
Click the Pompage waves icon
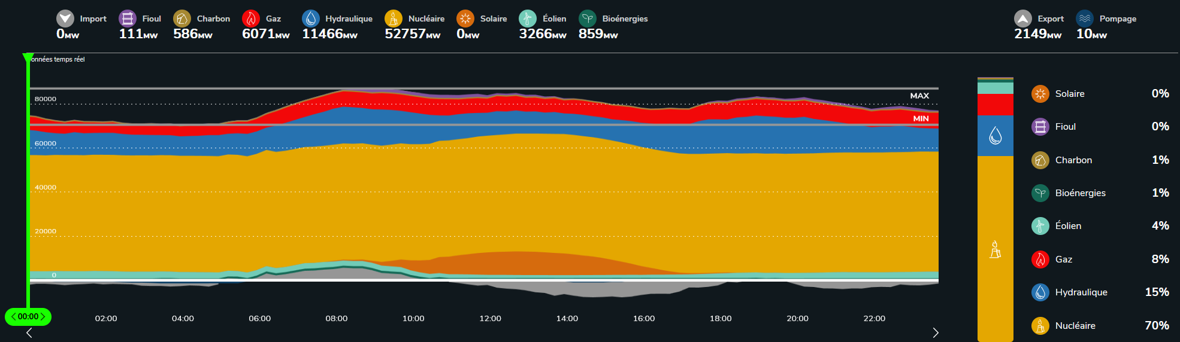click(x=1085, y=19)
